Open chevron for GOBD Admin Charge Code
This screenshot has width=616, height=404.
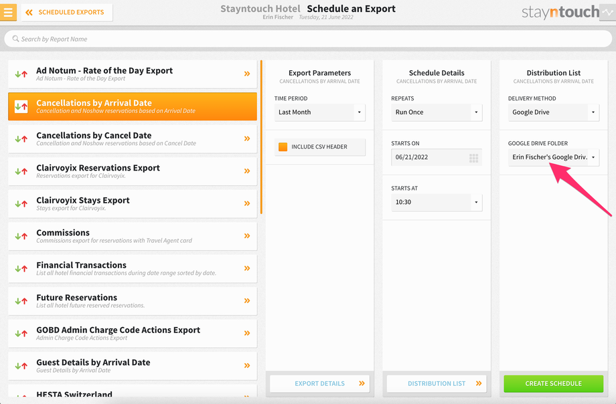246,333
